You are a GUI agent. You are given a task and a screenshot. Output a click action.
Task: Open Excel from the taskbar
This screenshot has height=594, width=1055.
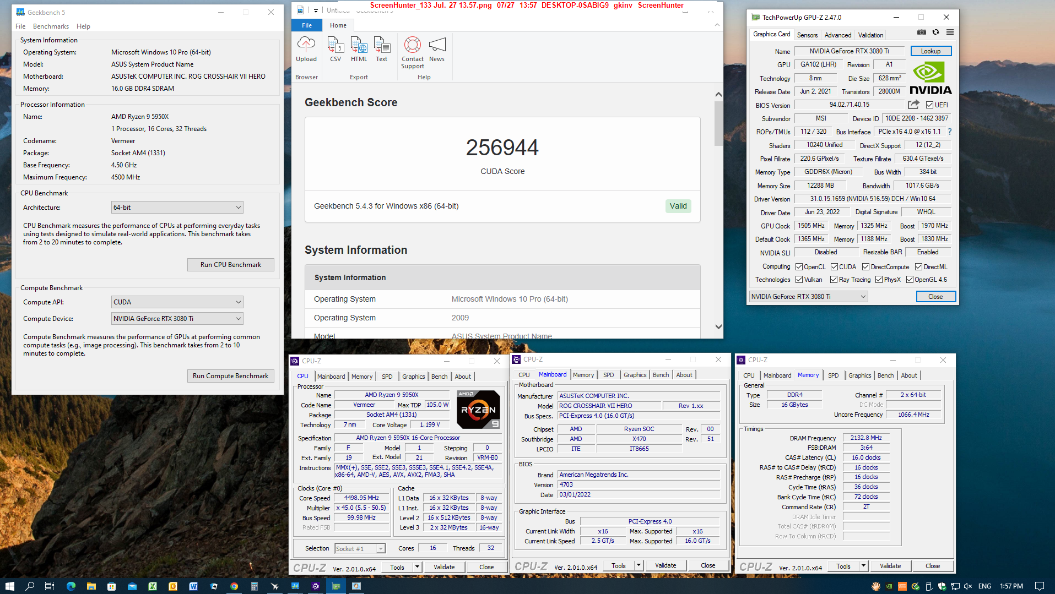[x=153, y=586]
